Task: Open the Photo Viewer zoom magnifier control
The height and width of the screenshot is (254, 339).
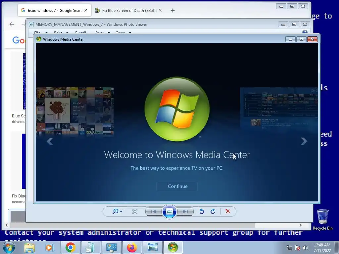Action: 116,211
